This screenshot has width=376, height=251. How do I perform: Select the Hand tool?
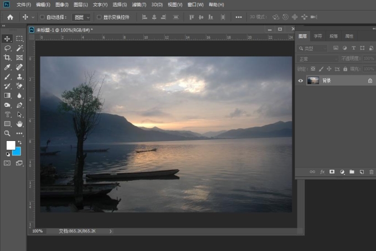(x=19, y=124)
